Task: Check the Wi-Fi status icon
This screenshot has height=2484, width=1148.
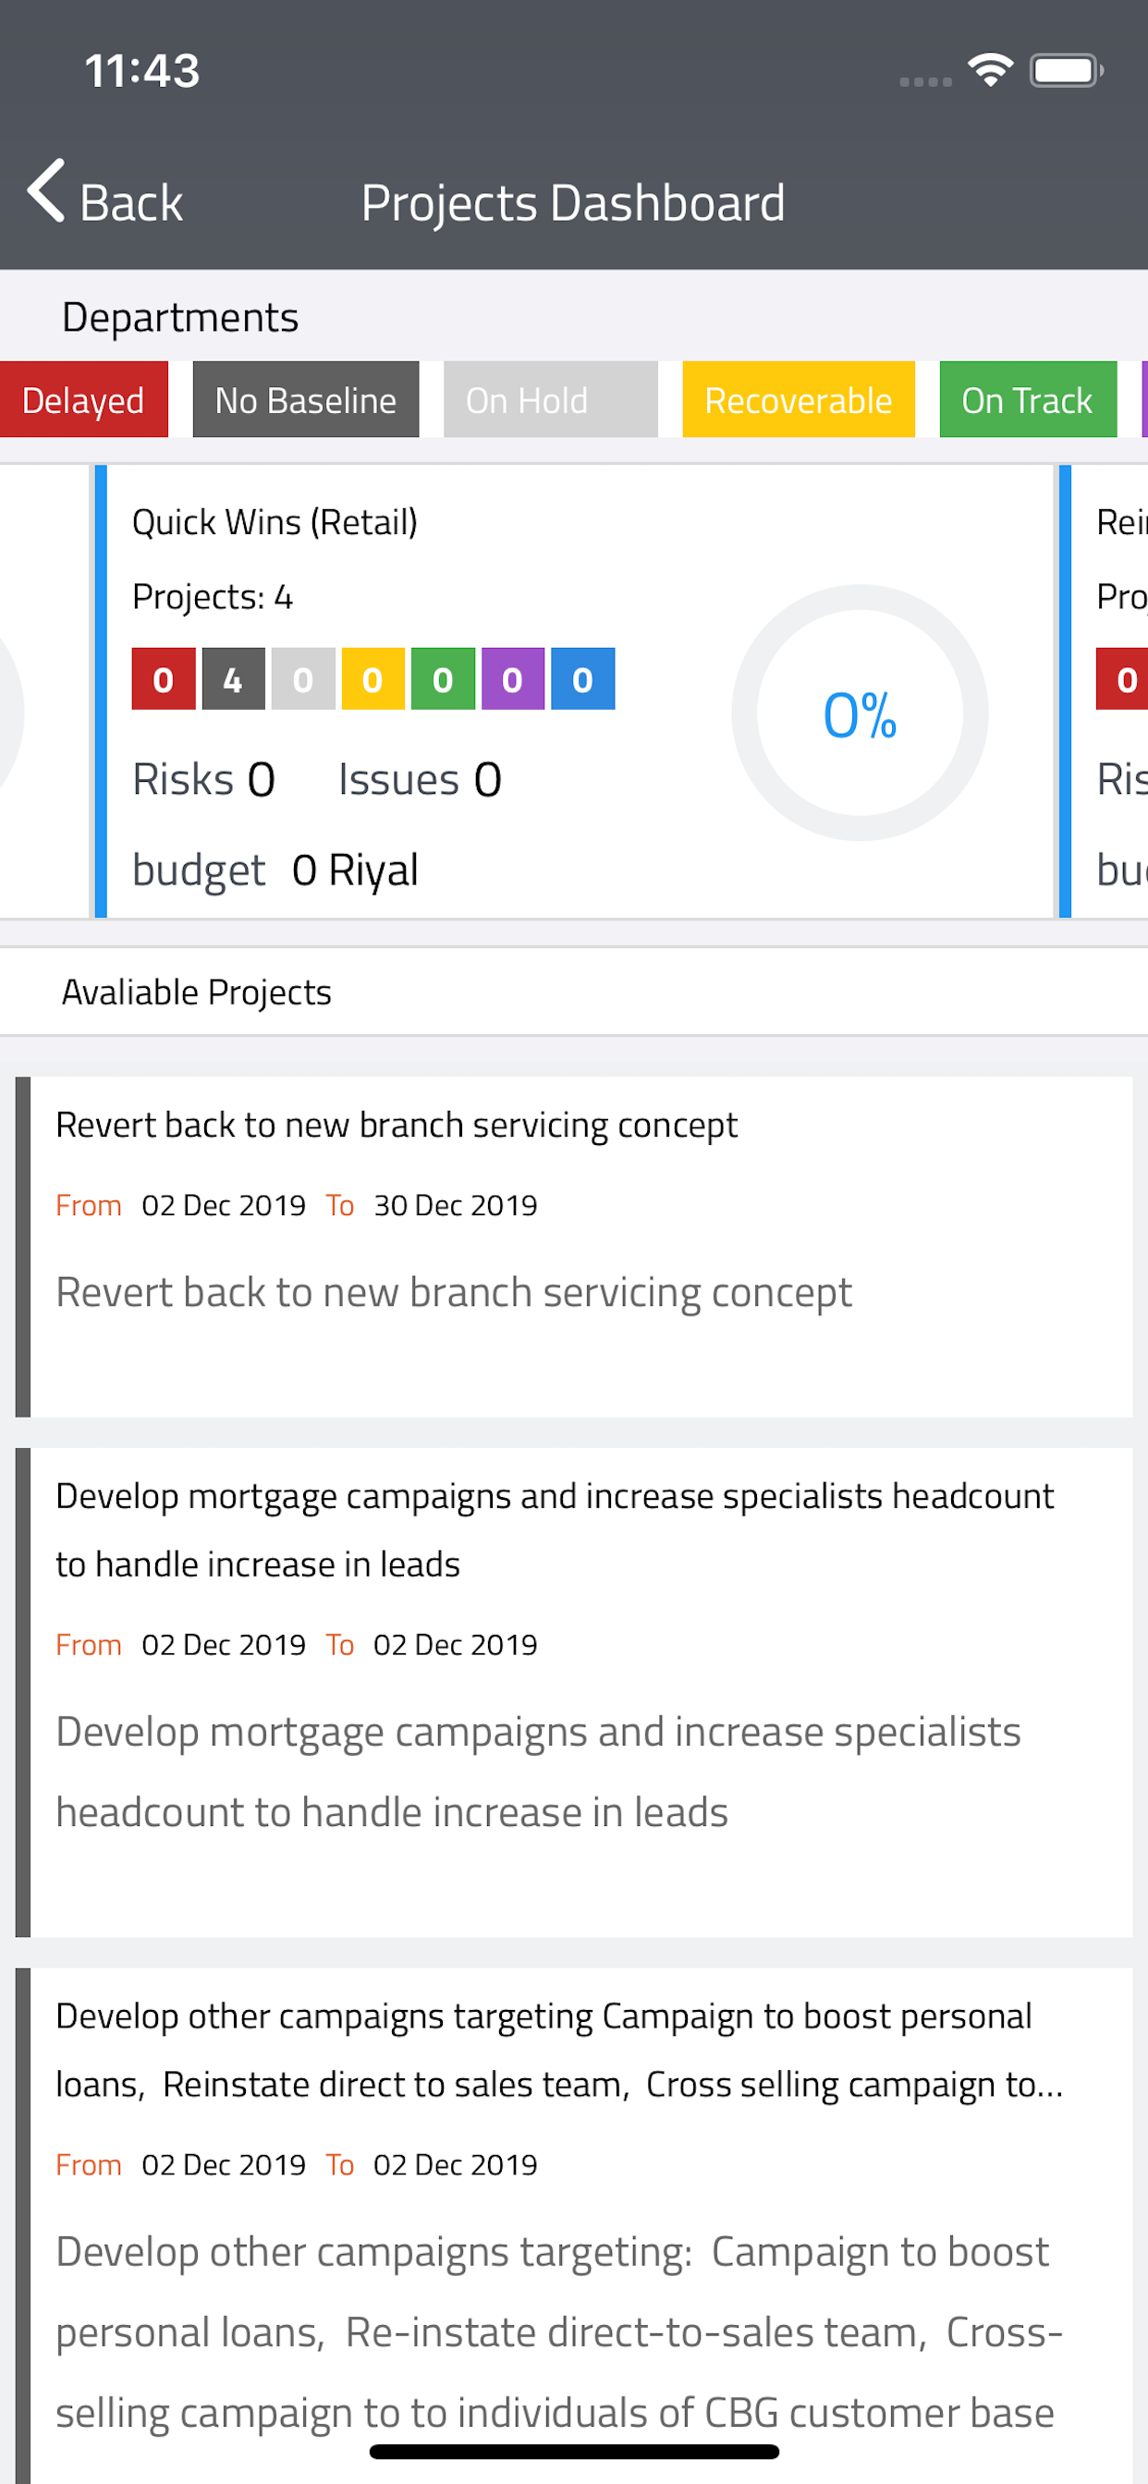Action: click(990, 70)
